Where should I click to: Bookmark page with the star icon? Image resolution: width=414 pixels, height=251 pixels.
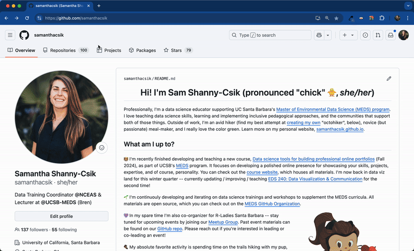(x=336, y=18)
